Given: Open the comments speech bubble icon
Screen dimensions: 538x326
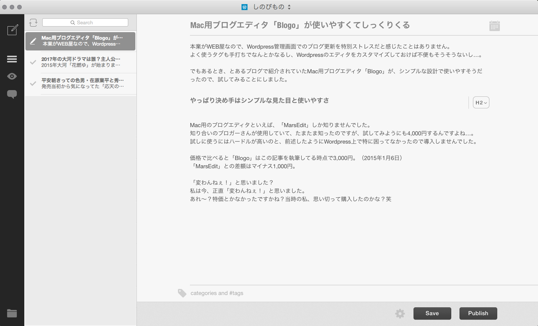Looking at the screenshot, I should click(12, 94).
